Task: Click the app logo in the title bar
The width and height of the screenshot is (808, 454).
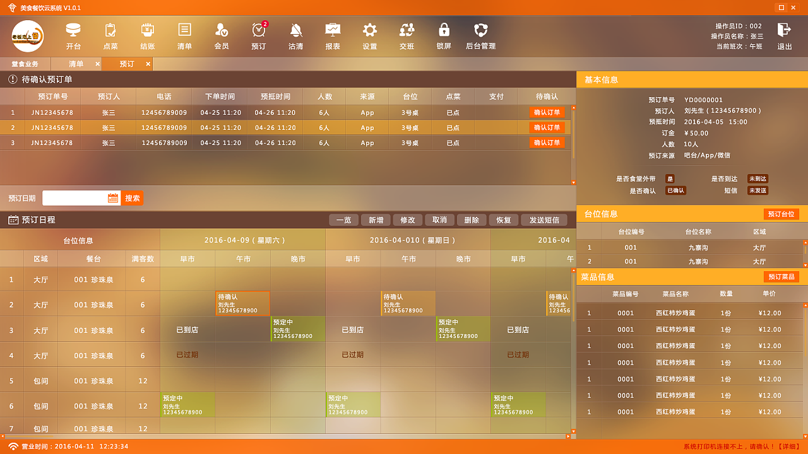Action: (11, 8)
